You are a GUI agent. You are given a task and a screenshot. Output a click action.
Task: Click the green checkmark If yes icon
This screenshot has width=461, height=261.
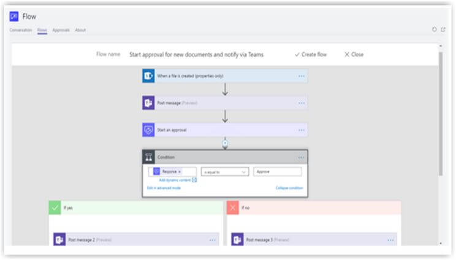point(55,208)
